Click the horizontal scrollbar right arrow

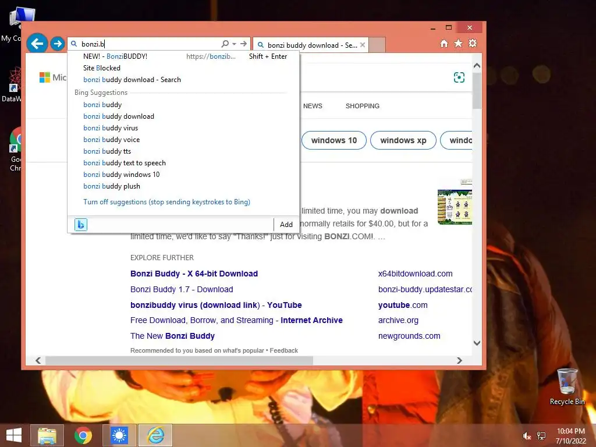pyautogui.click(x=460, y=360)
